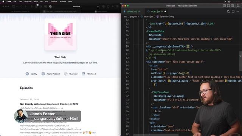This screenshot has width=242, height=136.
Task: Click the horizontal scrollbar below the editor
Action: (x=156, y=135)
